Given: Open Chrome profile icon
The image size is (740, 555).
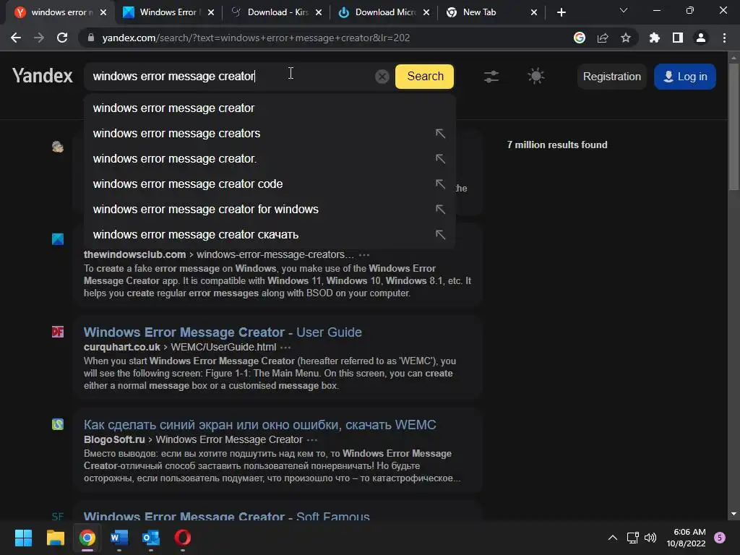Looking at the screenshot, I should (x=701, y=38).
